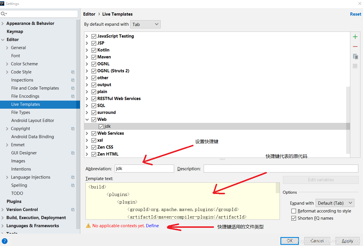Uncheck the Maven template group
Viewport: 363px width, 246px height.
(94, 57)
